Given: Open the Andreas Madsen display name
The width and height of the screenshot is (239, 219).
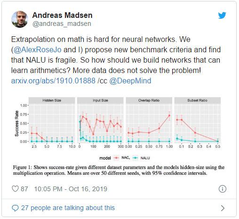Looking at the screenshot, I should coord(62,15).
